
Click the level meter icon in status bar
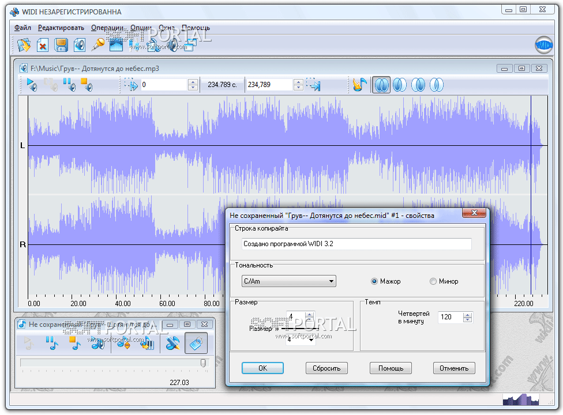[x=521, y=399]
